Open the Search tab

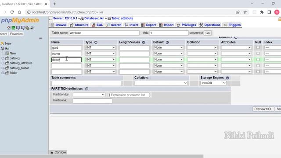(x=114, y=25)
